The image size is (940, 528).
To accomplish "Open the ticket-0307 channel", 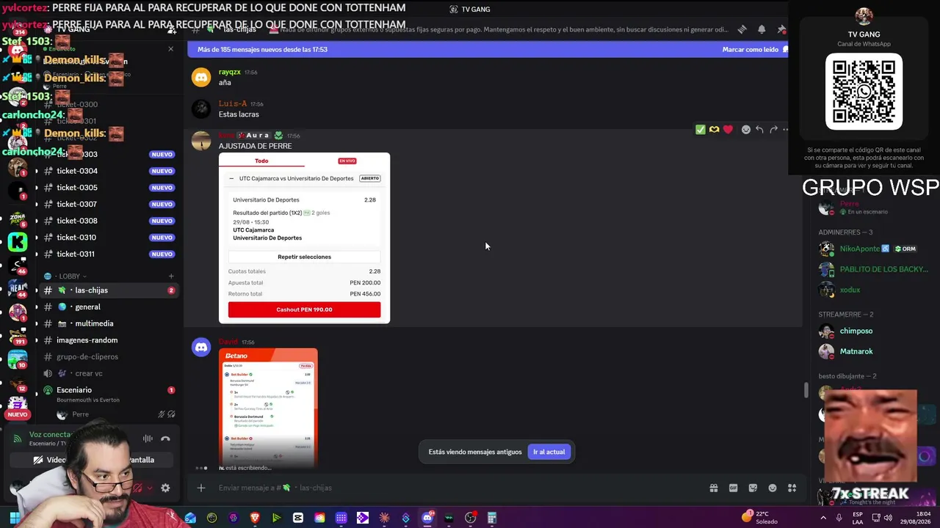I will pos(109,204).
